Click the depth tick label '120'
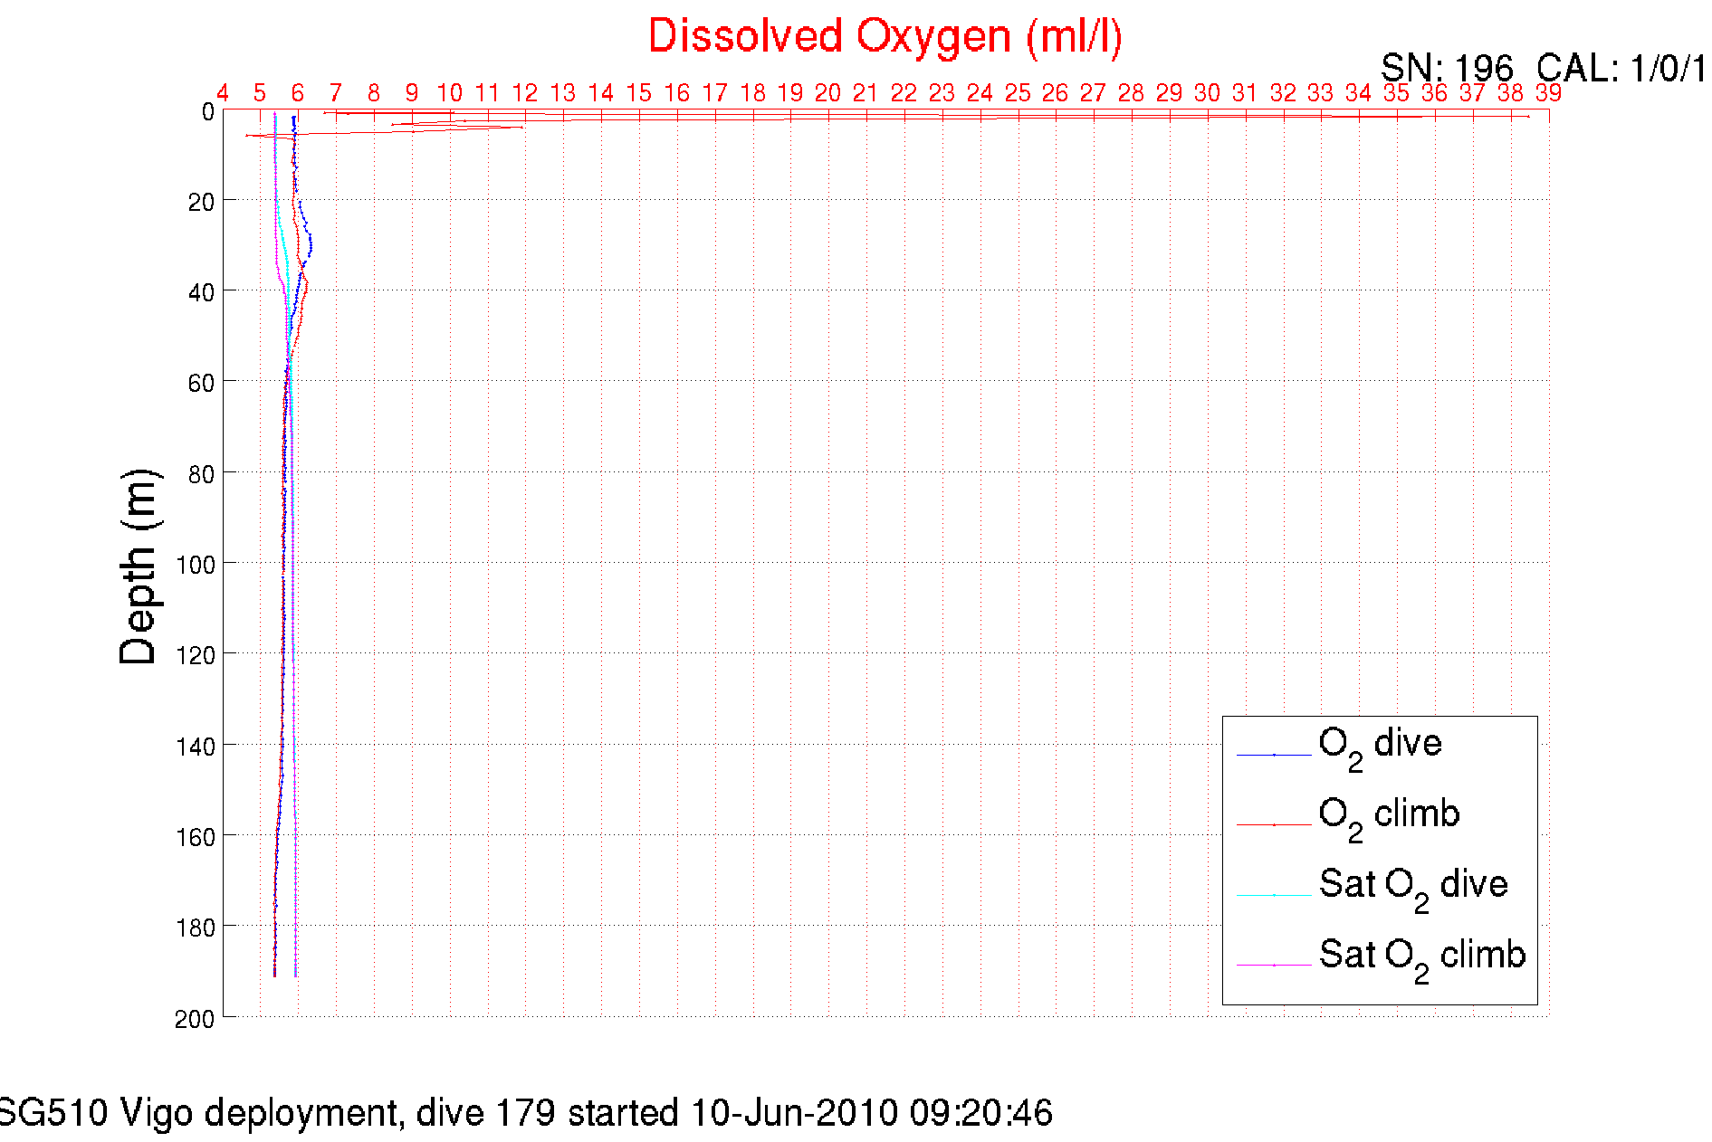The height and width of the screenshot is (1142, 1712). pyautogui.click(x=196, y=656)
